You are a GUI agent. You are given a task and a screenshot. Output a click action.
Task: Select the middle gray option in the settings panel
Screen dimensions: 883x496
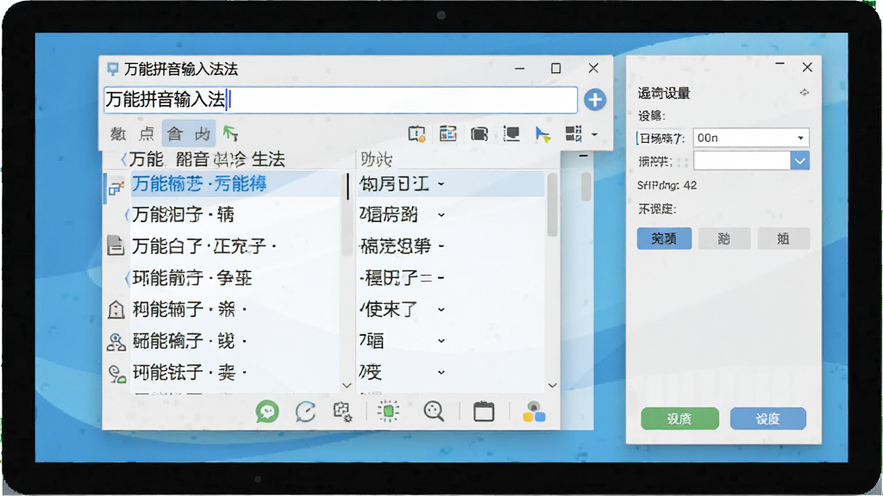point(724,239)
